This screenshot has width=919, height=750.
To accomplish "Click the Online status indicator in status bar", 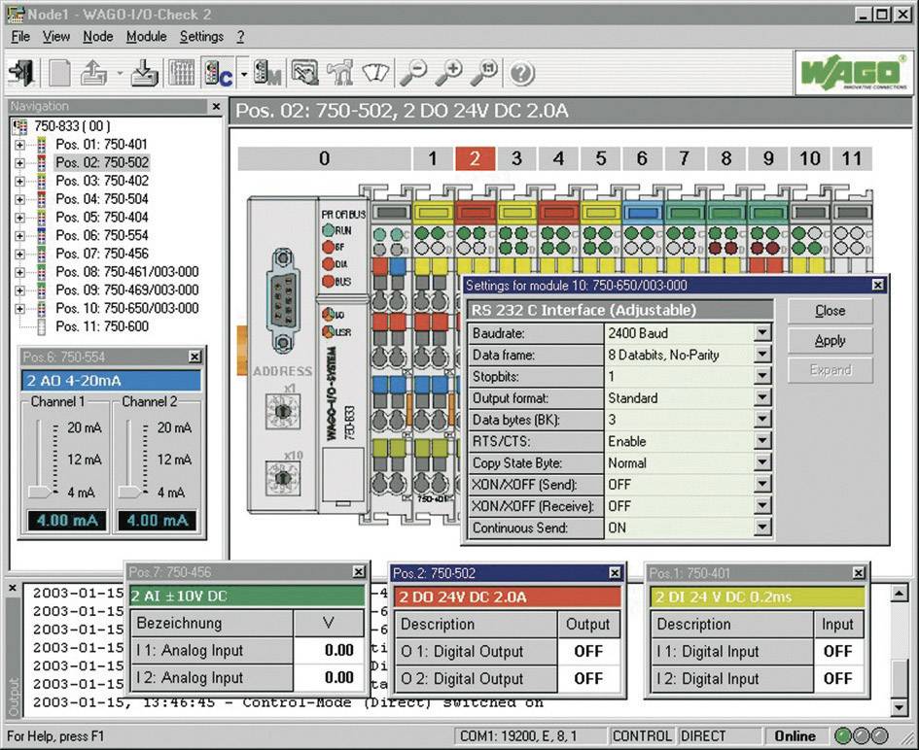I will pos(795,735).
